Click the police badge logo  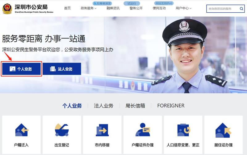(x=7, y=9)
